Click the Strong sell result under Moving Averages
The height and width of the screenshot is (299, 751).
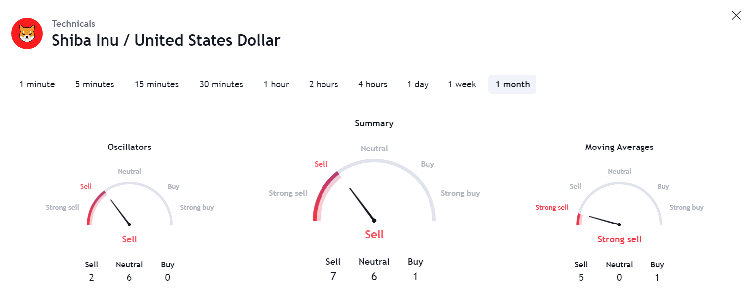pos(619,239)
